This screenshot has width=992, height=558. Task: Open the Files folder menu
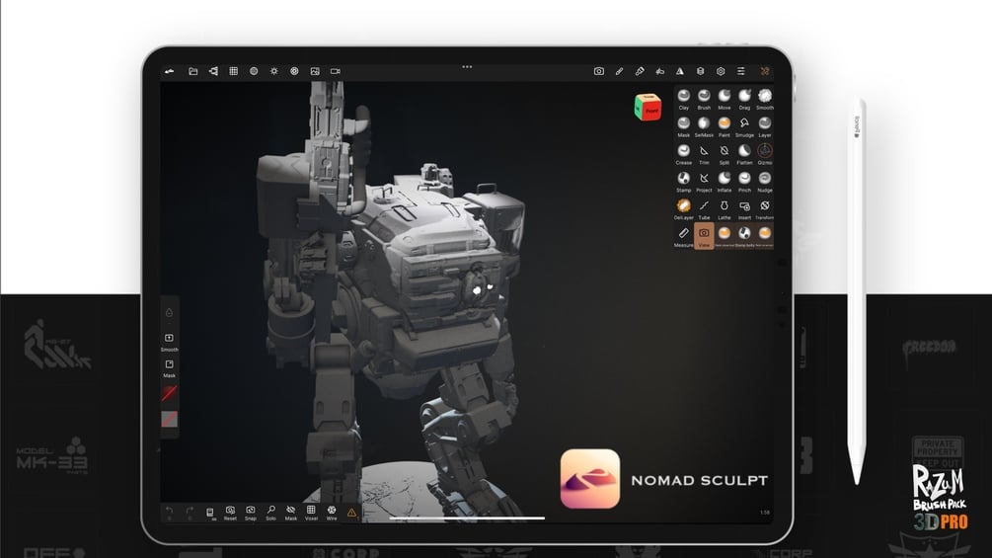tap(192, 71)
